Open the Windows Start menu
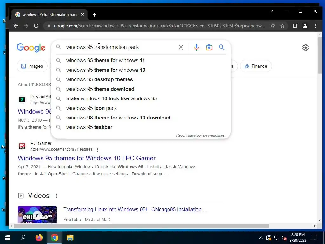 8,238
